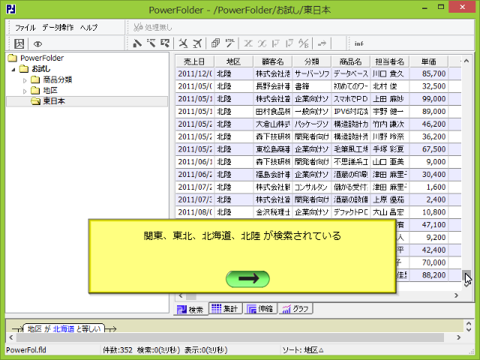
Task: Click the condition panel's up spinner arrow
Action: tap(468, 323)
